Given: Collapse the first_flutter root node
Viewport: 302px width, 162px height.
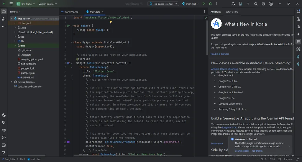Looking at the screenshot, I should click(x=12, y=19).
